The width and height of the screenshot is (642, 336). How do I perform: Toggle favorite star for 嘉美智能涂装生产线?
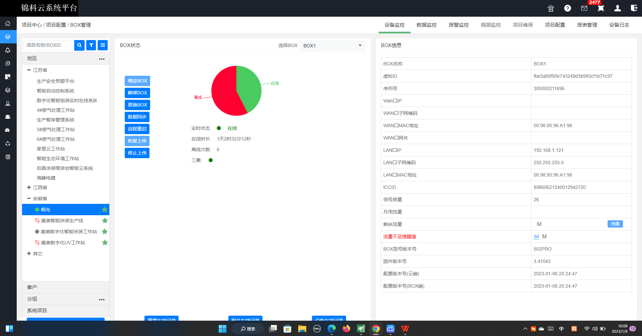point(105,221)
